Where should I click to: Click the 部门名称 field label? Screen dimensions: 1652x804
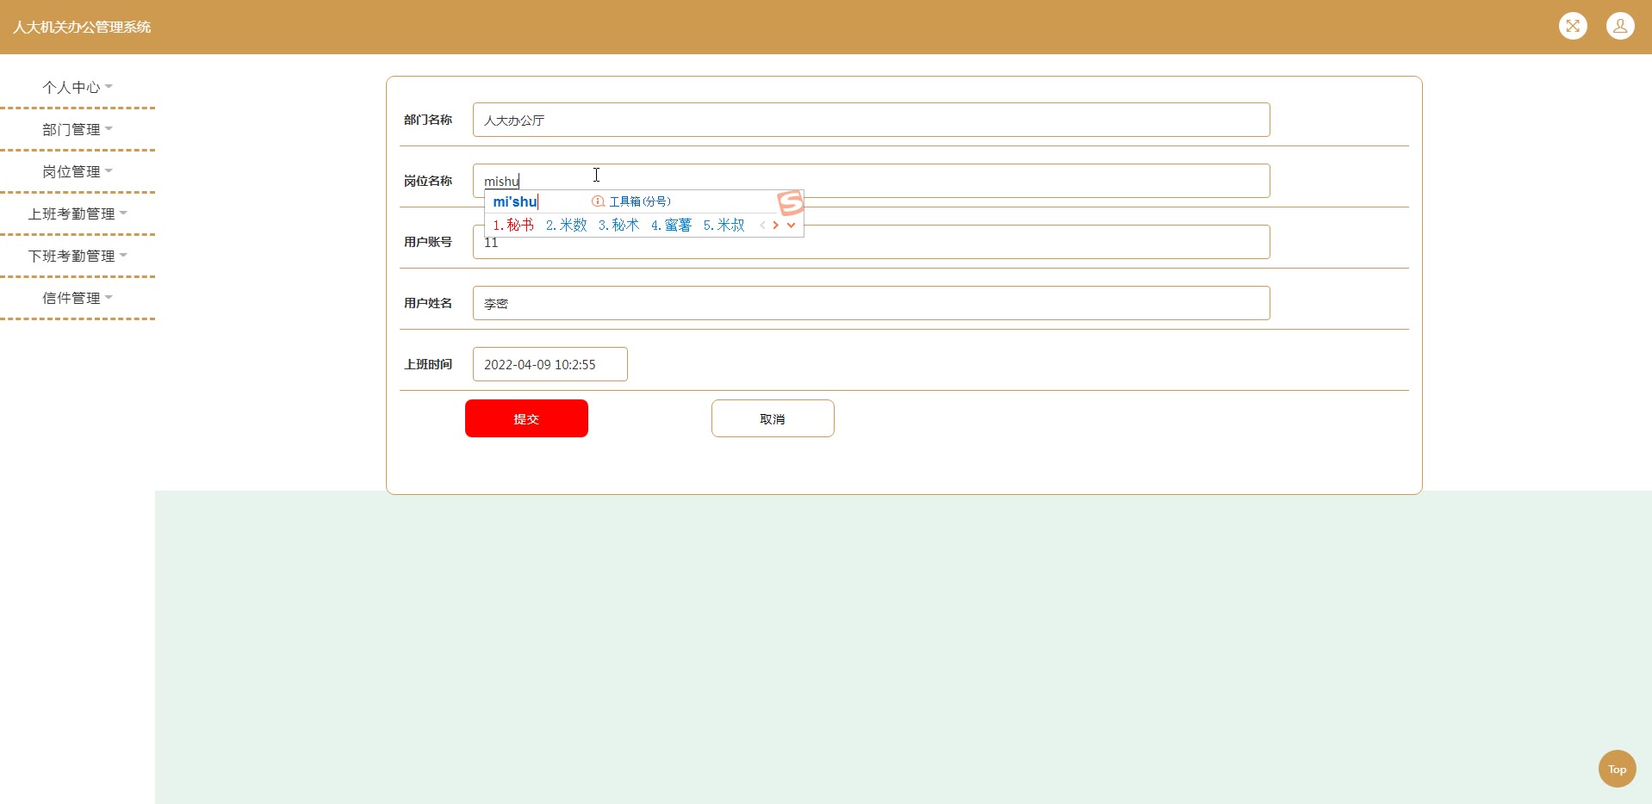click(428, 120)
